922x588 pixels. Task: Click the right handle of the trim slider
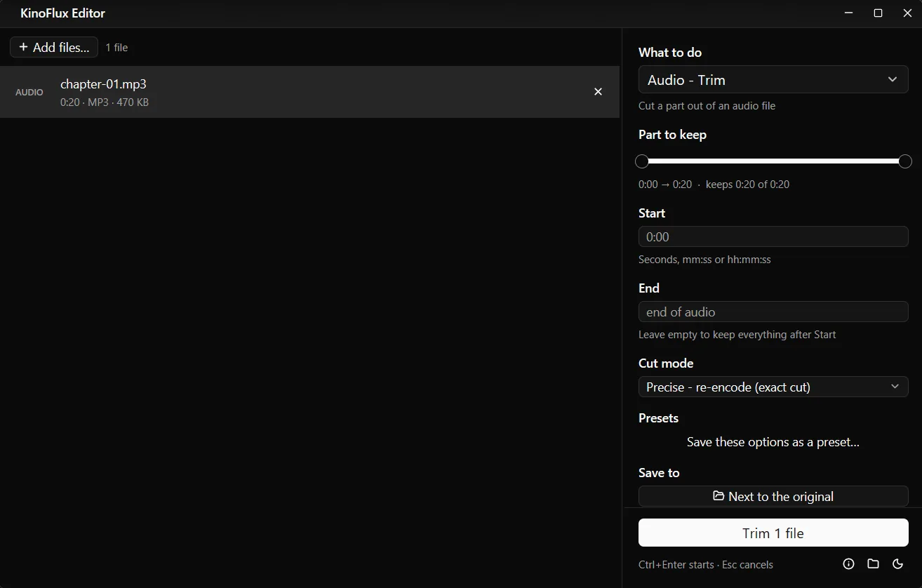pyautogui.click(x=905, y=161)
